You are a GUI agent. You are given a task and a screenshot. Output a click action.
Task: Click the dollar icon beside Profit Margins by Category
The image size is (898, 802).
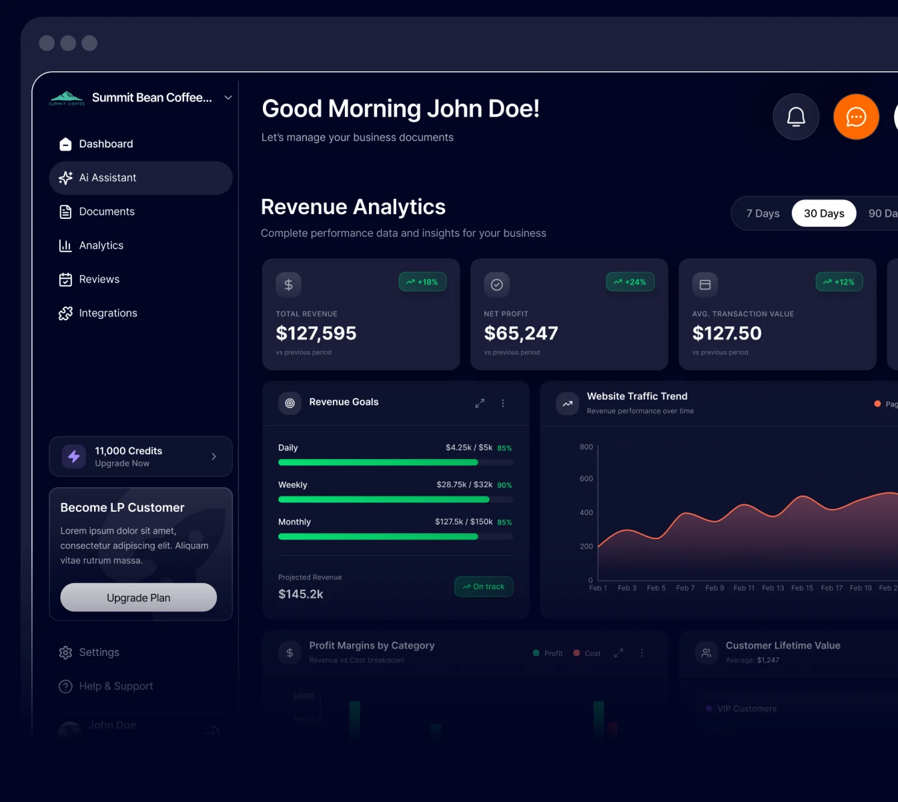pos(290,653)
